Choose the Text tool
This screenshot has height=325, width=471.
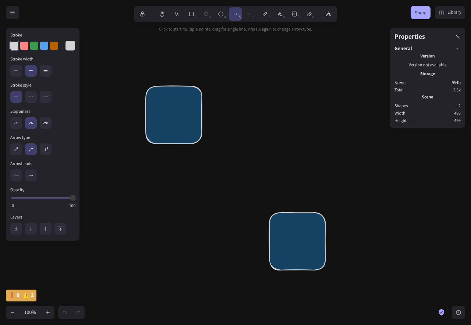click(280, 14)
